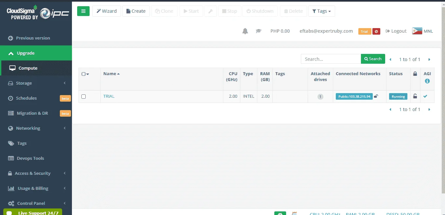The width and height of the screenshot is (445, 215).
Task: Launch the server Wizard
Action: pyautogui.click(x=107, y=11)
